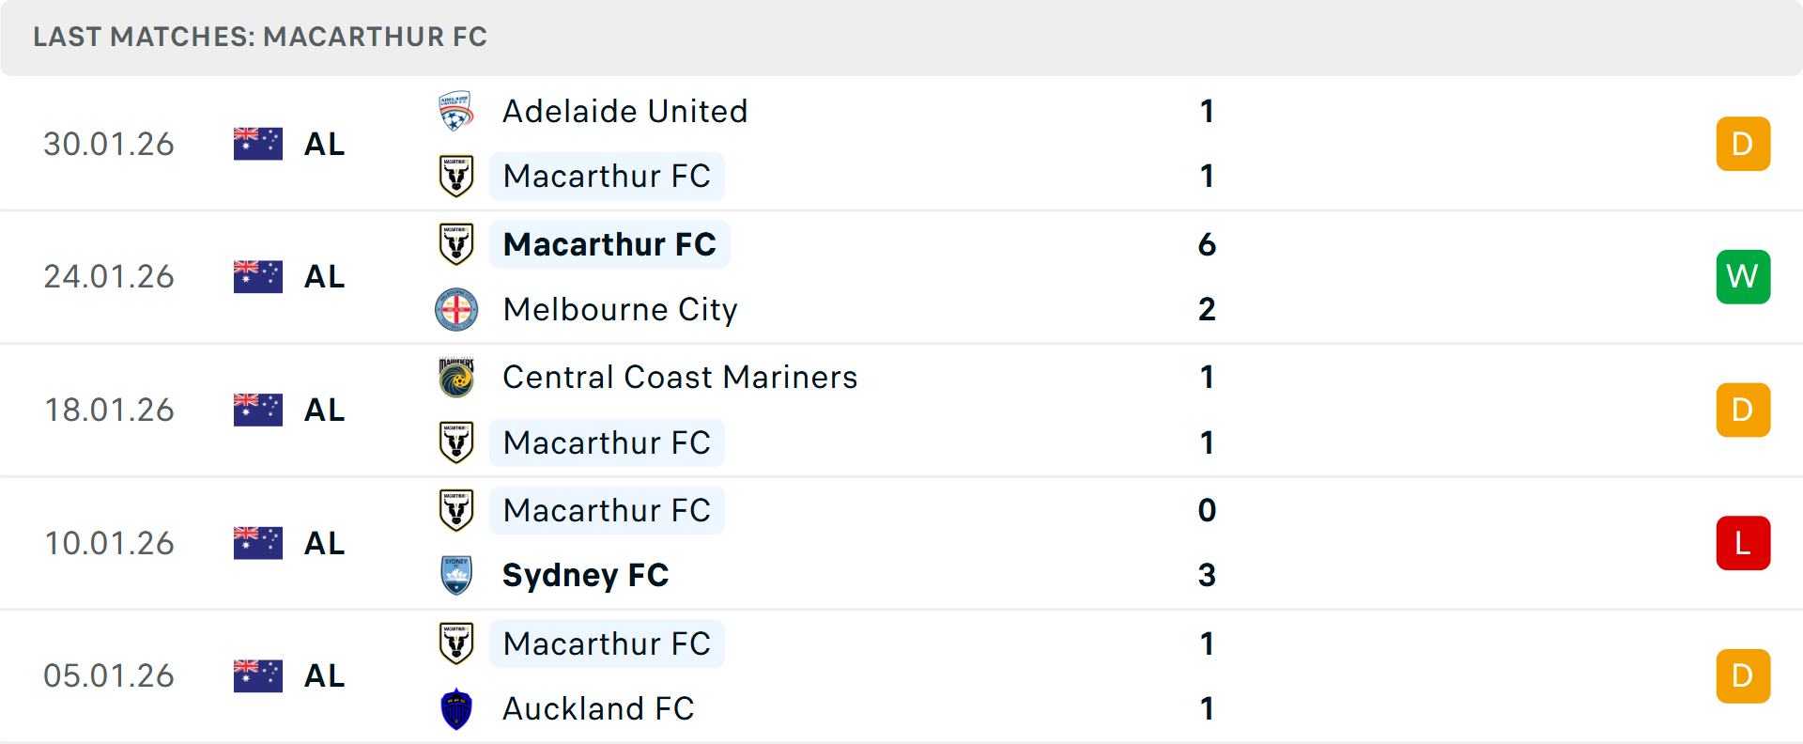Viewport: 1803px width, 744px height.
Task: Open the Central Coast Mariners team link
Action: tap(680, 378)
